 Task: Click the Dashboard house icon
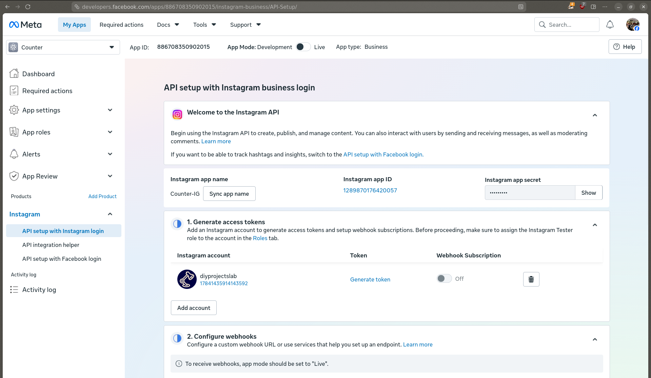coord(14,73)
